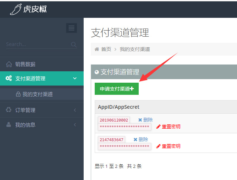Click the home icon beside 销售数据
This screenshot has width=237, height=180.
(x=9, y=65)
